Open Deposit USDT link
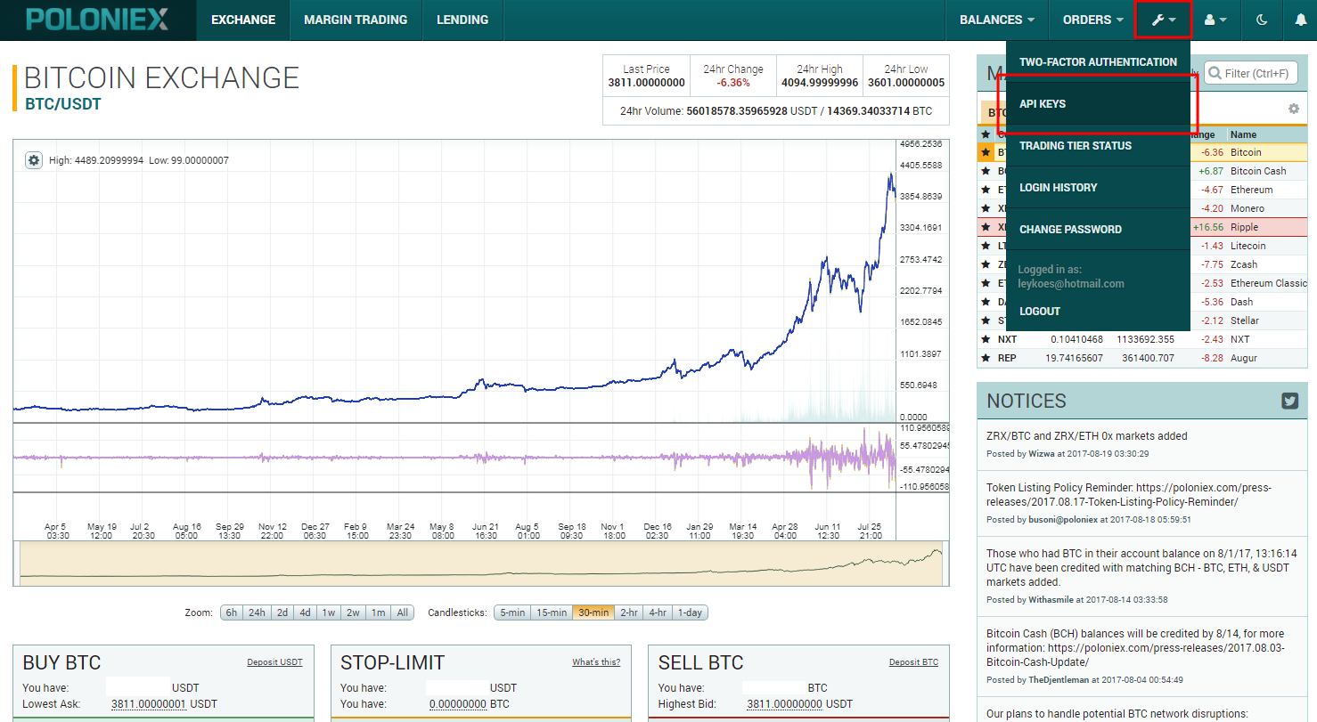This screenshot has height=722, width=1317. [274, 662]
